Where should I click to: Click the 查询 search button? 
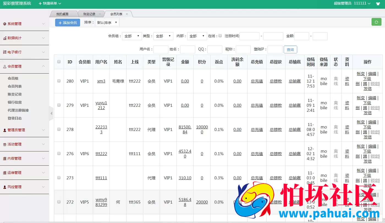tap(290, 49)
